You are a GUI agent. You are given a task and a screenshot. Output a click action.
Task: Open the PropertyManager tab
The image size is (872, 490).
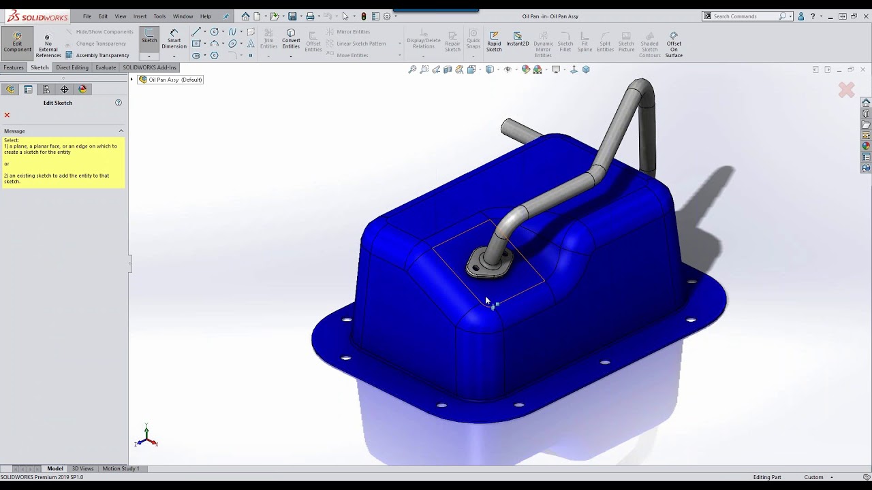click(28, 89)
